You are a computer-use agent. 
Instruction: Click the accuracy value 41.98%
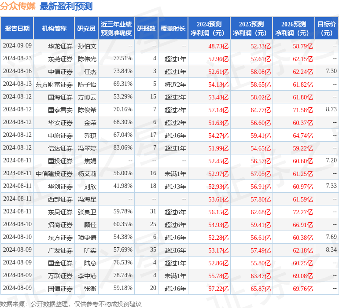[123, 186]
